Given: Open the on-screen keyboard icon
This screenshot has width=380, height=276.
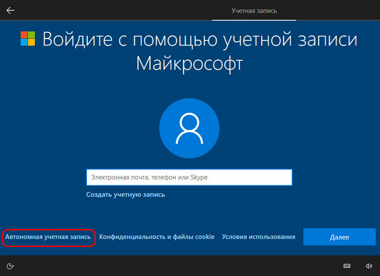Looking at the screenshot, I should tap(347, 266).
